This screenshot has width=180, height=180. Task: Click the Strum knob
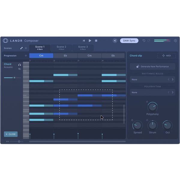(x=152, y=125)
